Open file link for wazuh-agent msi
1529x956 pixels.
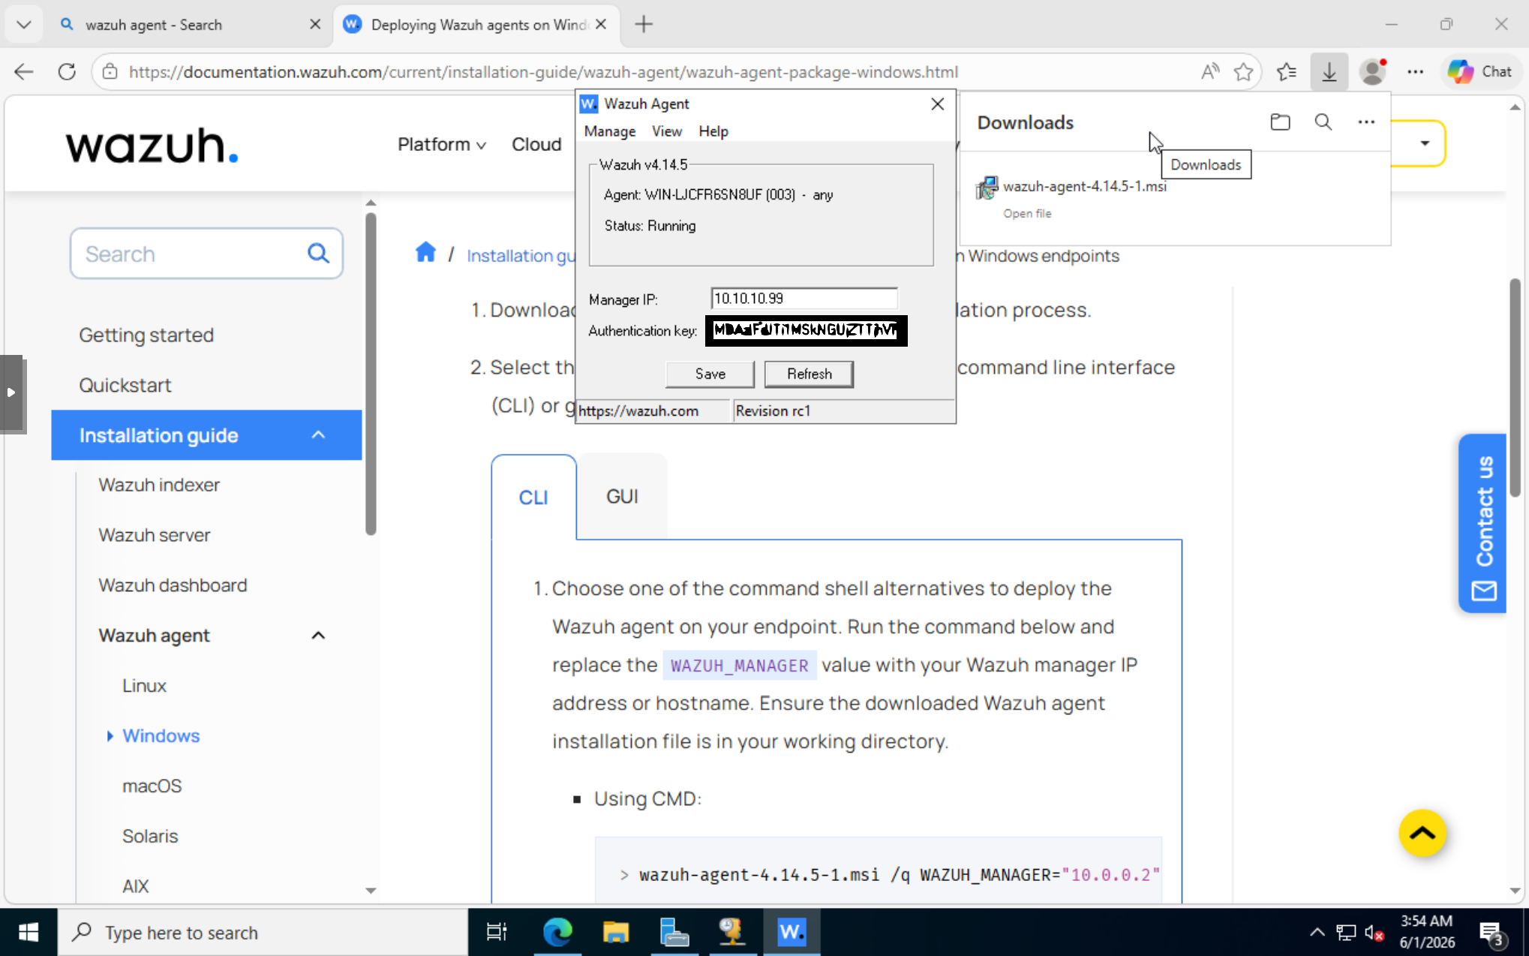(x=1027, y=214)
